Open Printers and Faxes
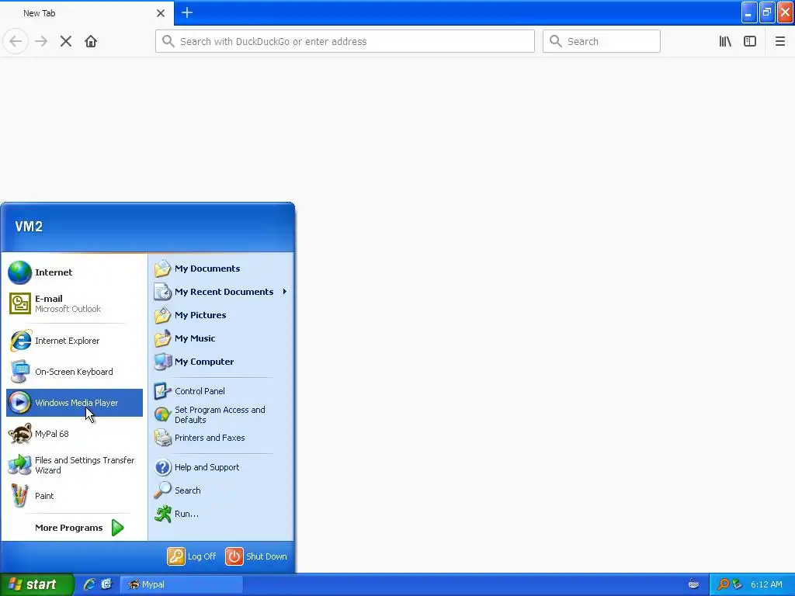Viewport: 795px width, 596px height. [221, 438]
